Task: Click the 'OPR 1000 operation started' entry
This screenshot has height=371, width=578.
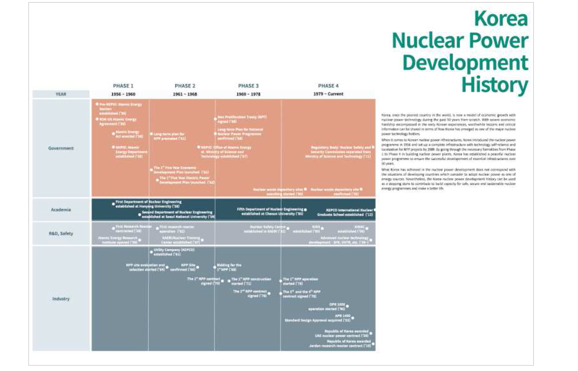Action: tap(328, 306)
